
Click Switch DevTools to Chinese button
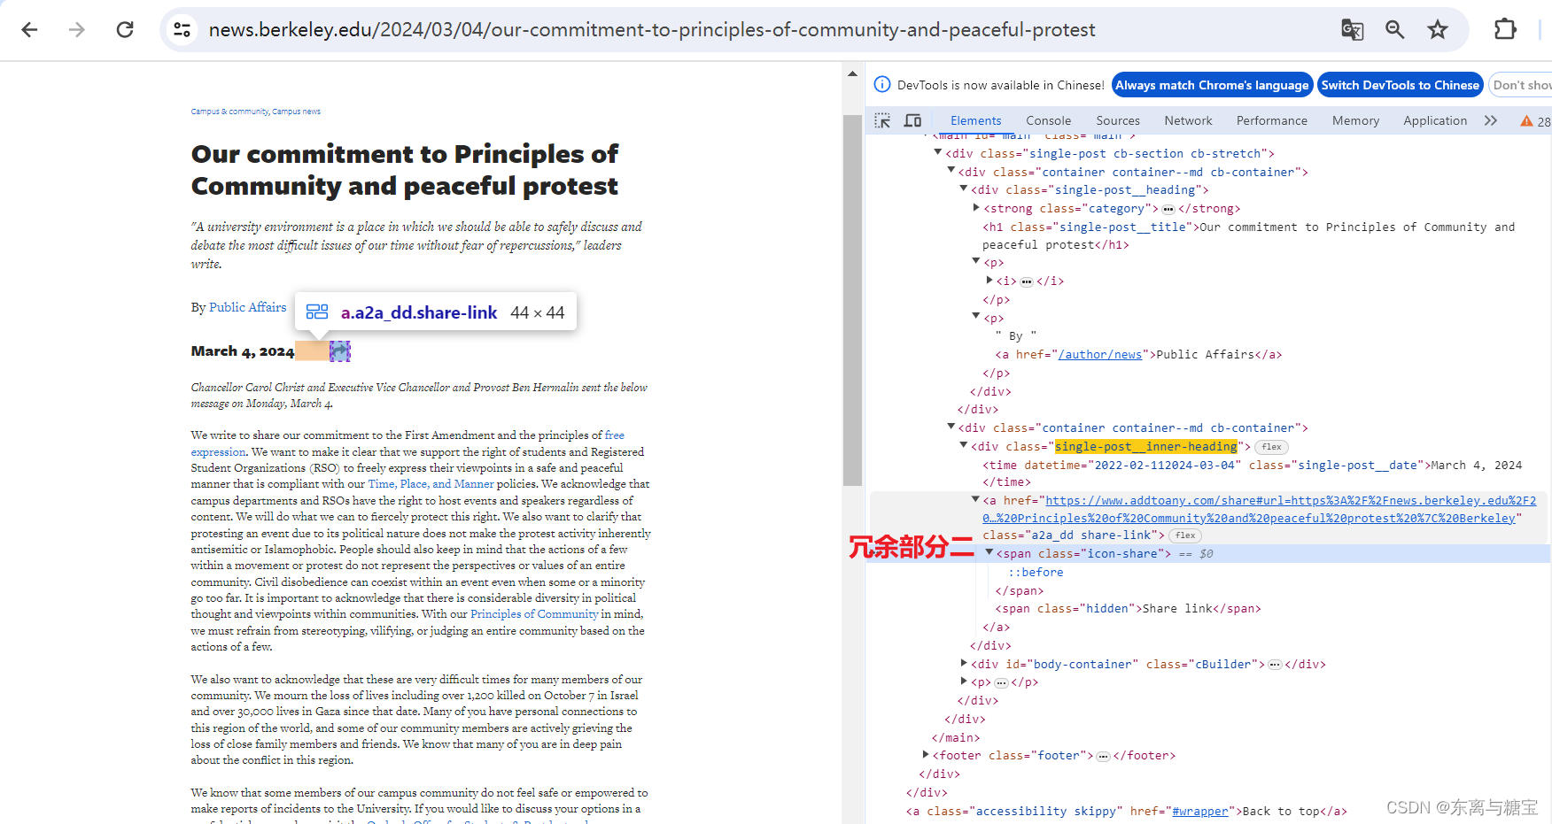1401,85
